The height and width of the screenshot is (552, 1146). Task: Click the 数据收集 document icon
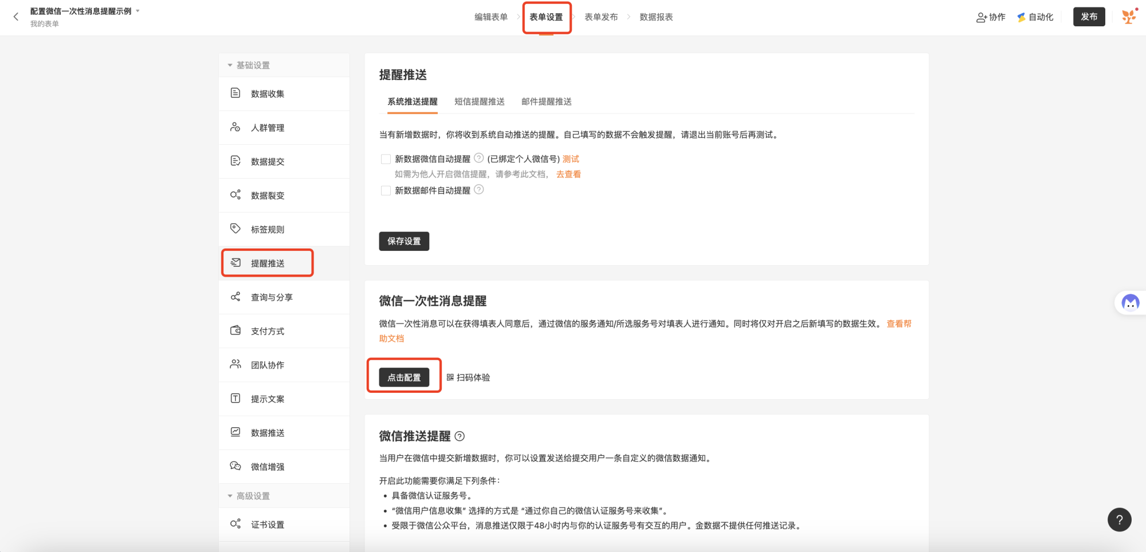pyautogui.click(x=236, y=93)
